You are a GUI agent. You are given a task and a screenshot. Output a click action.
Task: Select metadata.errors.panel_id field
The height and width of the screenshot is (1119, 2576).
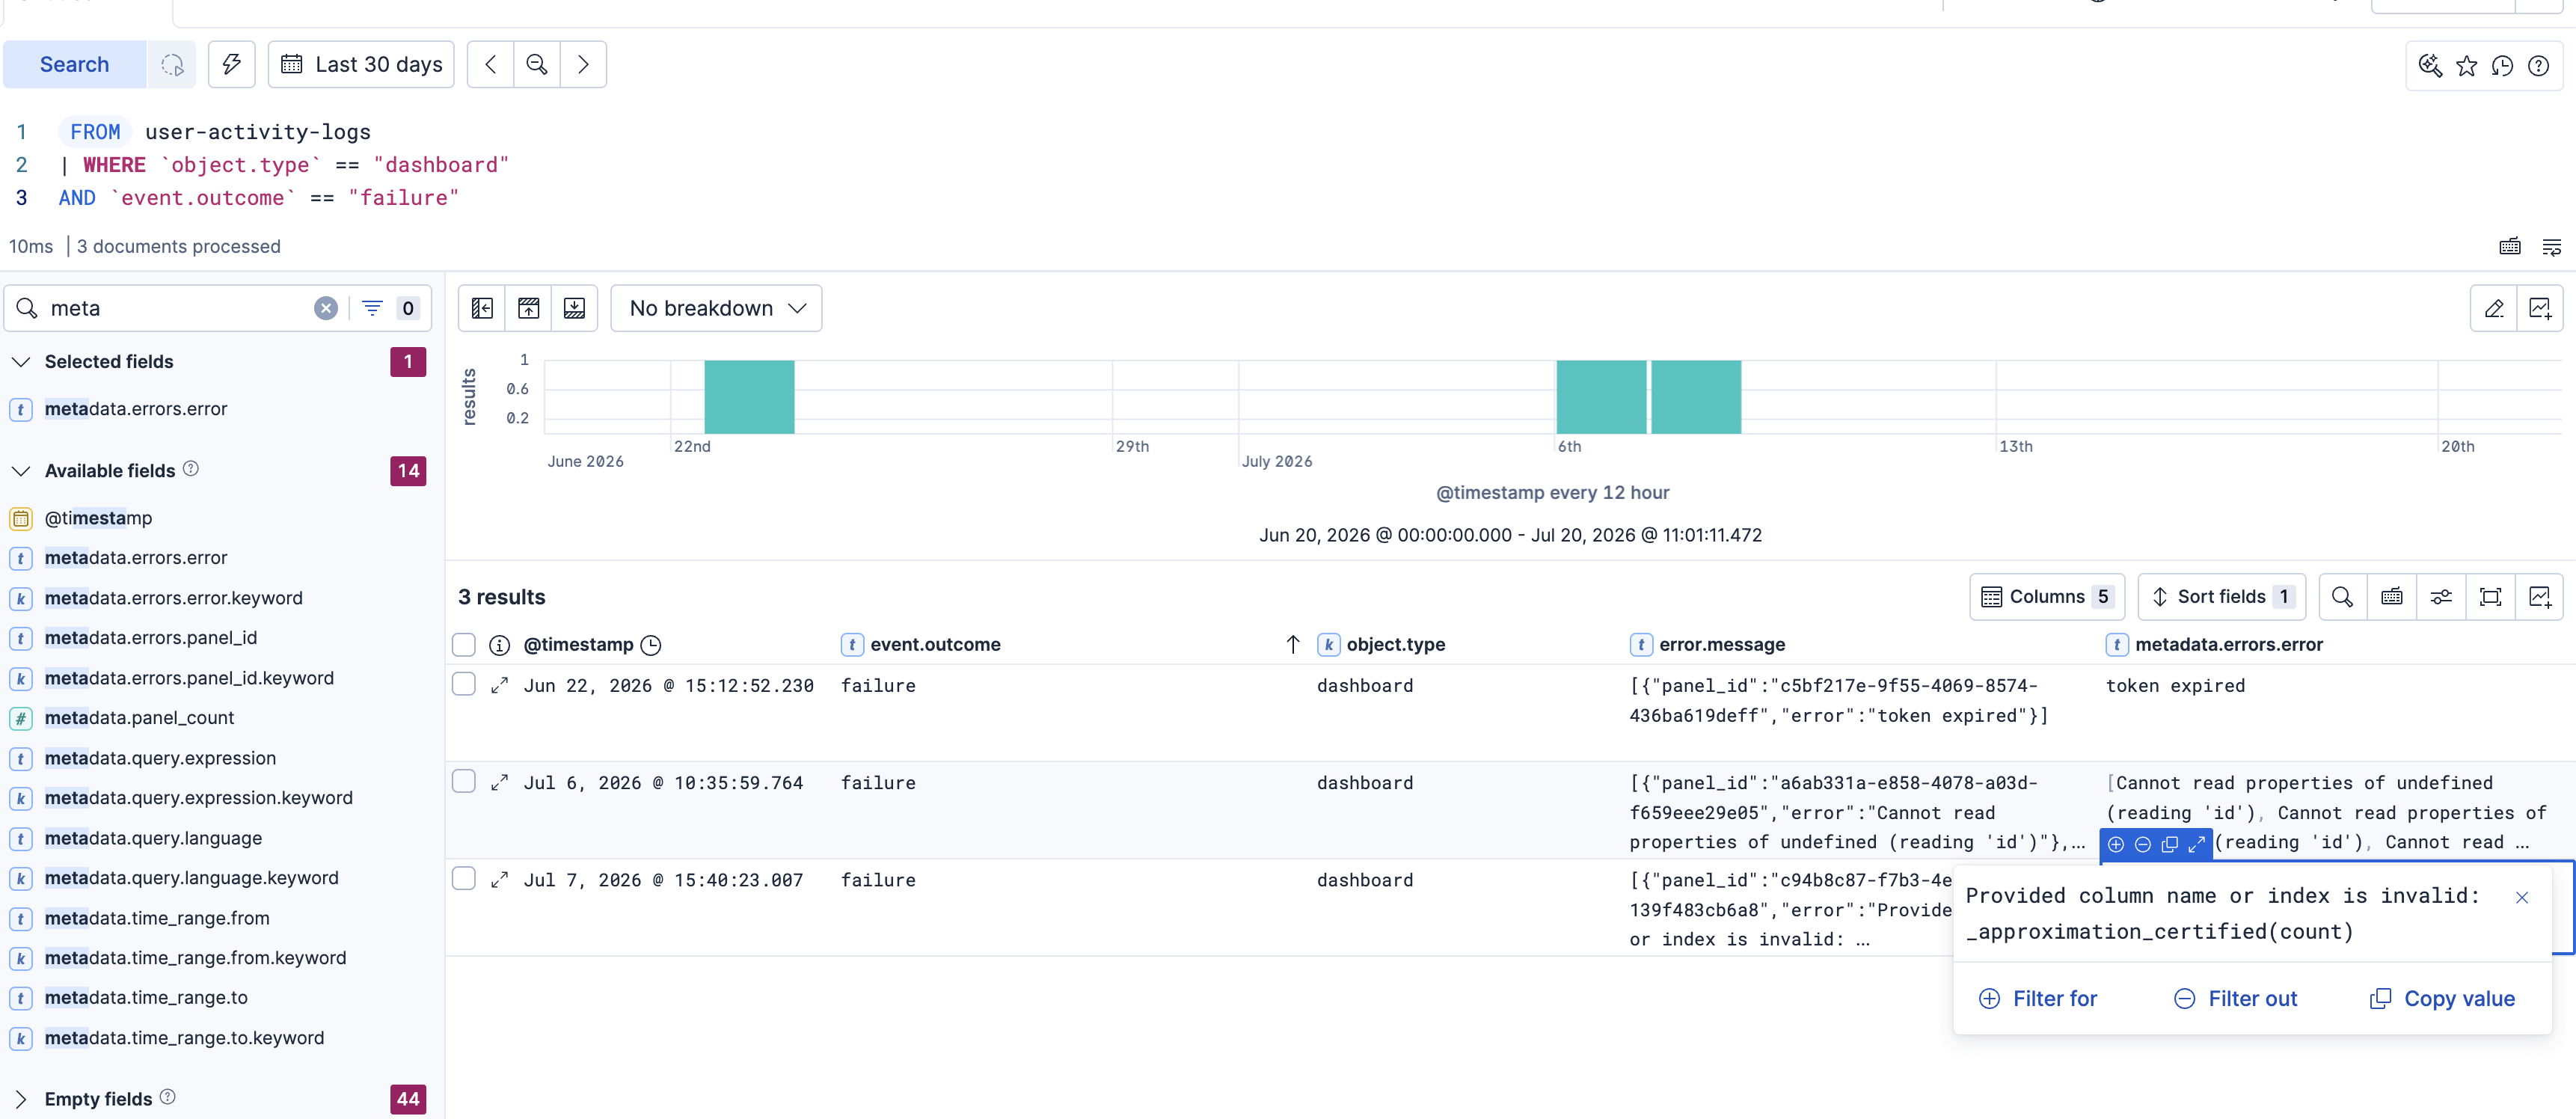[151, 638]
